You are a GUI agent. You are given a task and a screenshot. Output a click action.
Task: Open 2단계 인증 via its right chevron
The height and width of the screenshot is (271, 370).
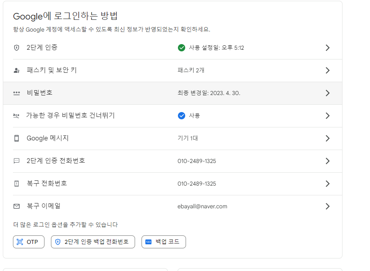tap(328, 48)
